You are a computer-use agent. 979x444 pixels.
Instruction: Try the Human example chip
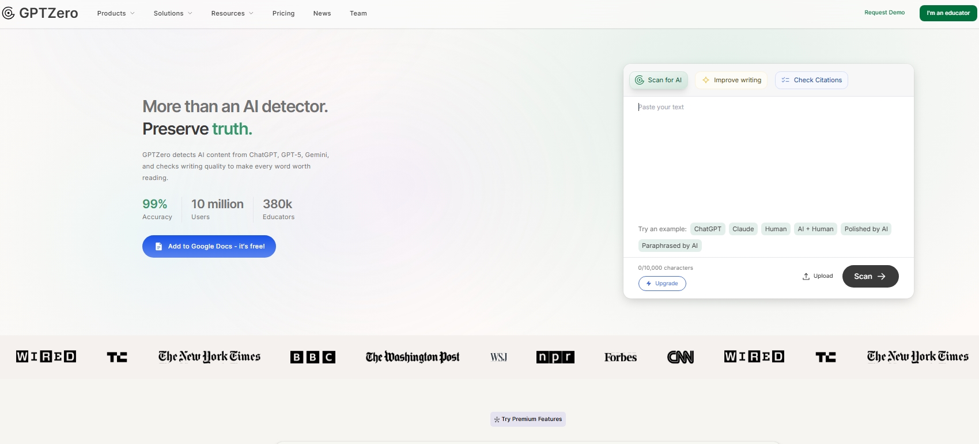(x=776, y=229)
